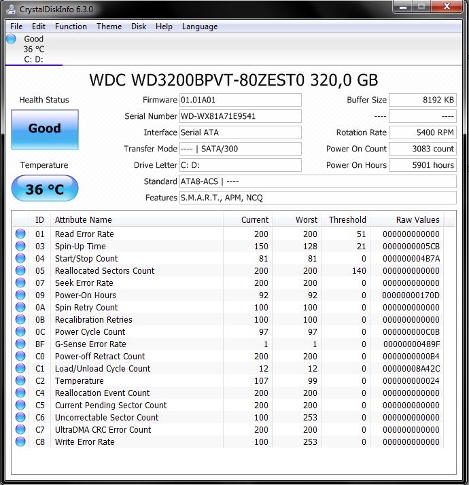Click status orb for Recalibration Retries
469x485 pixels.
(x=20, y=319)
